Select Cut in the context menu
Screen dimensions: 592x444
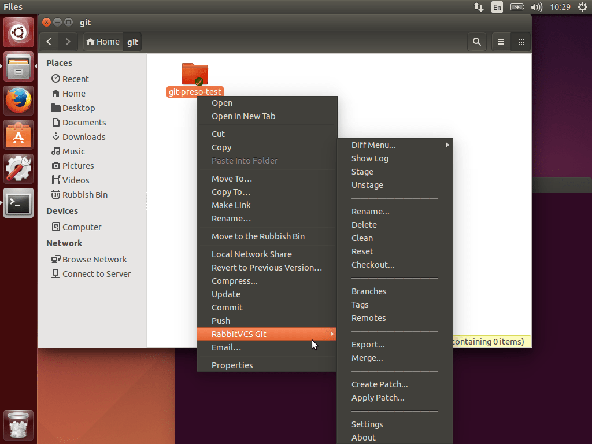[267, 134]
